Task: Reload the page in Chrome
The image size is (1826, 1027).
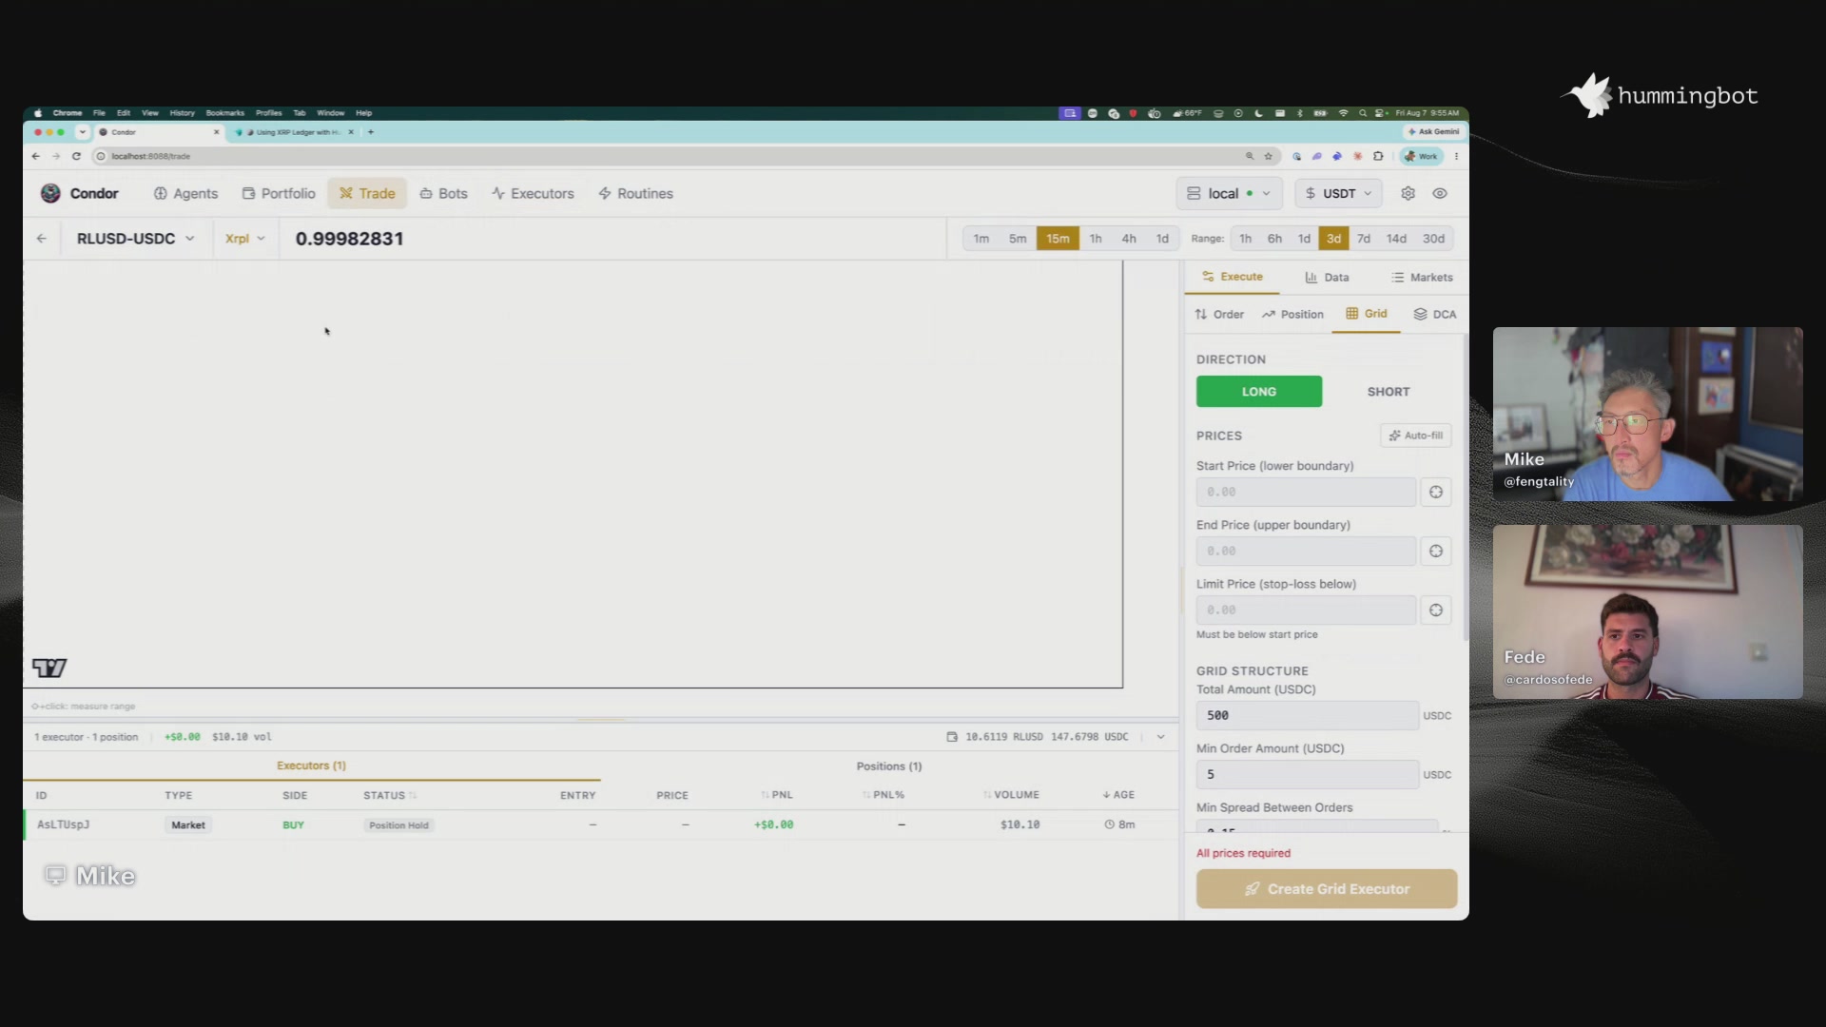Action: pyautogui.click(x=76, y=156)
